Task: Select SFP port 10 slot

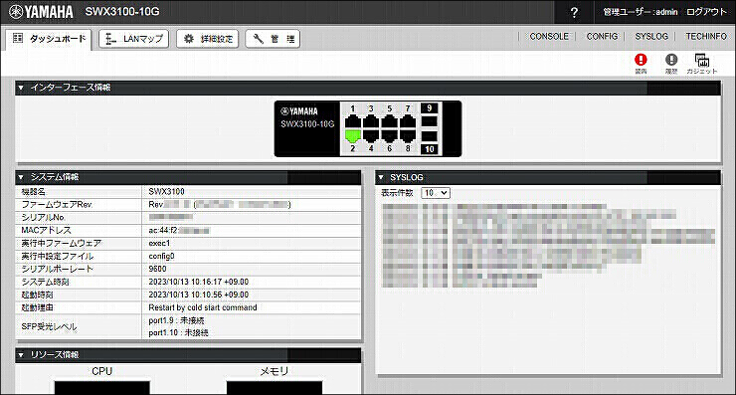Action: tap(429, 136)
